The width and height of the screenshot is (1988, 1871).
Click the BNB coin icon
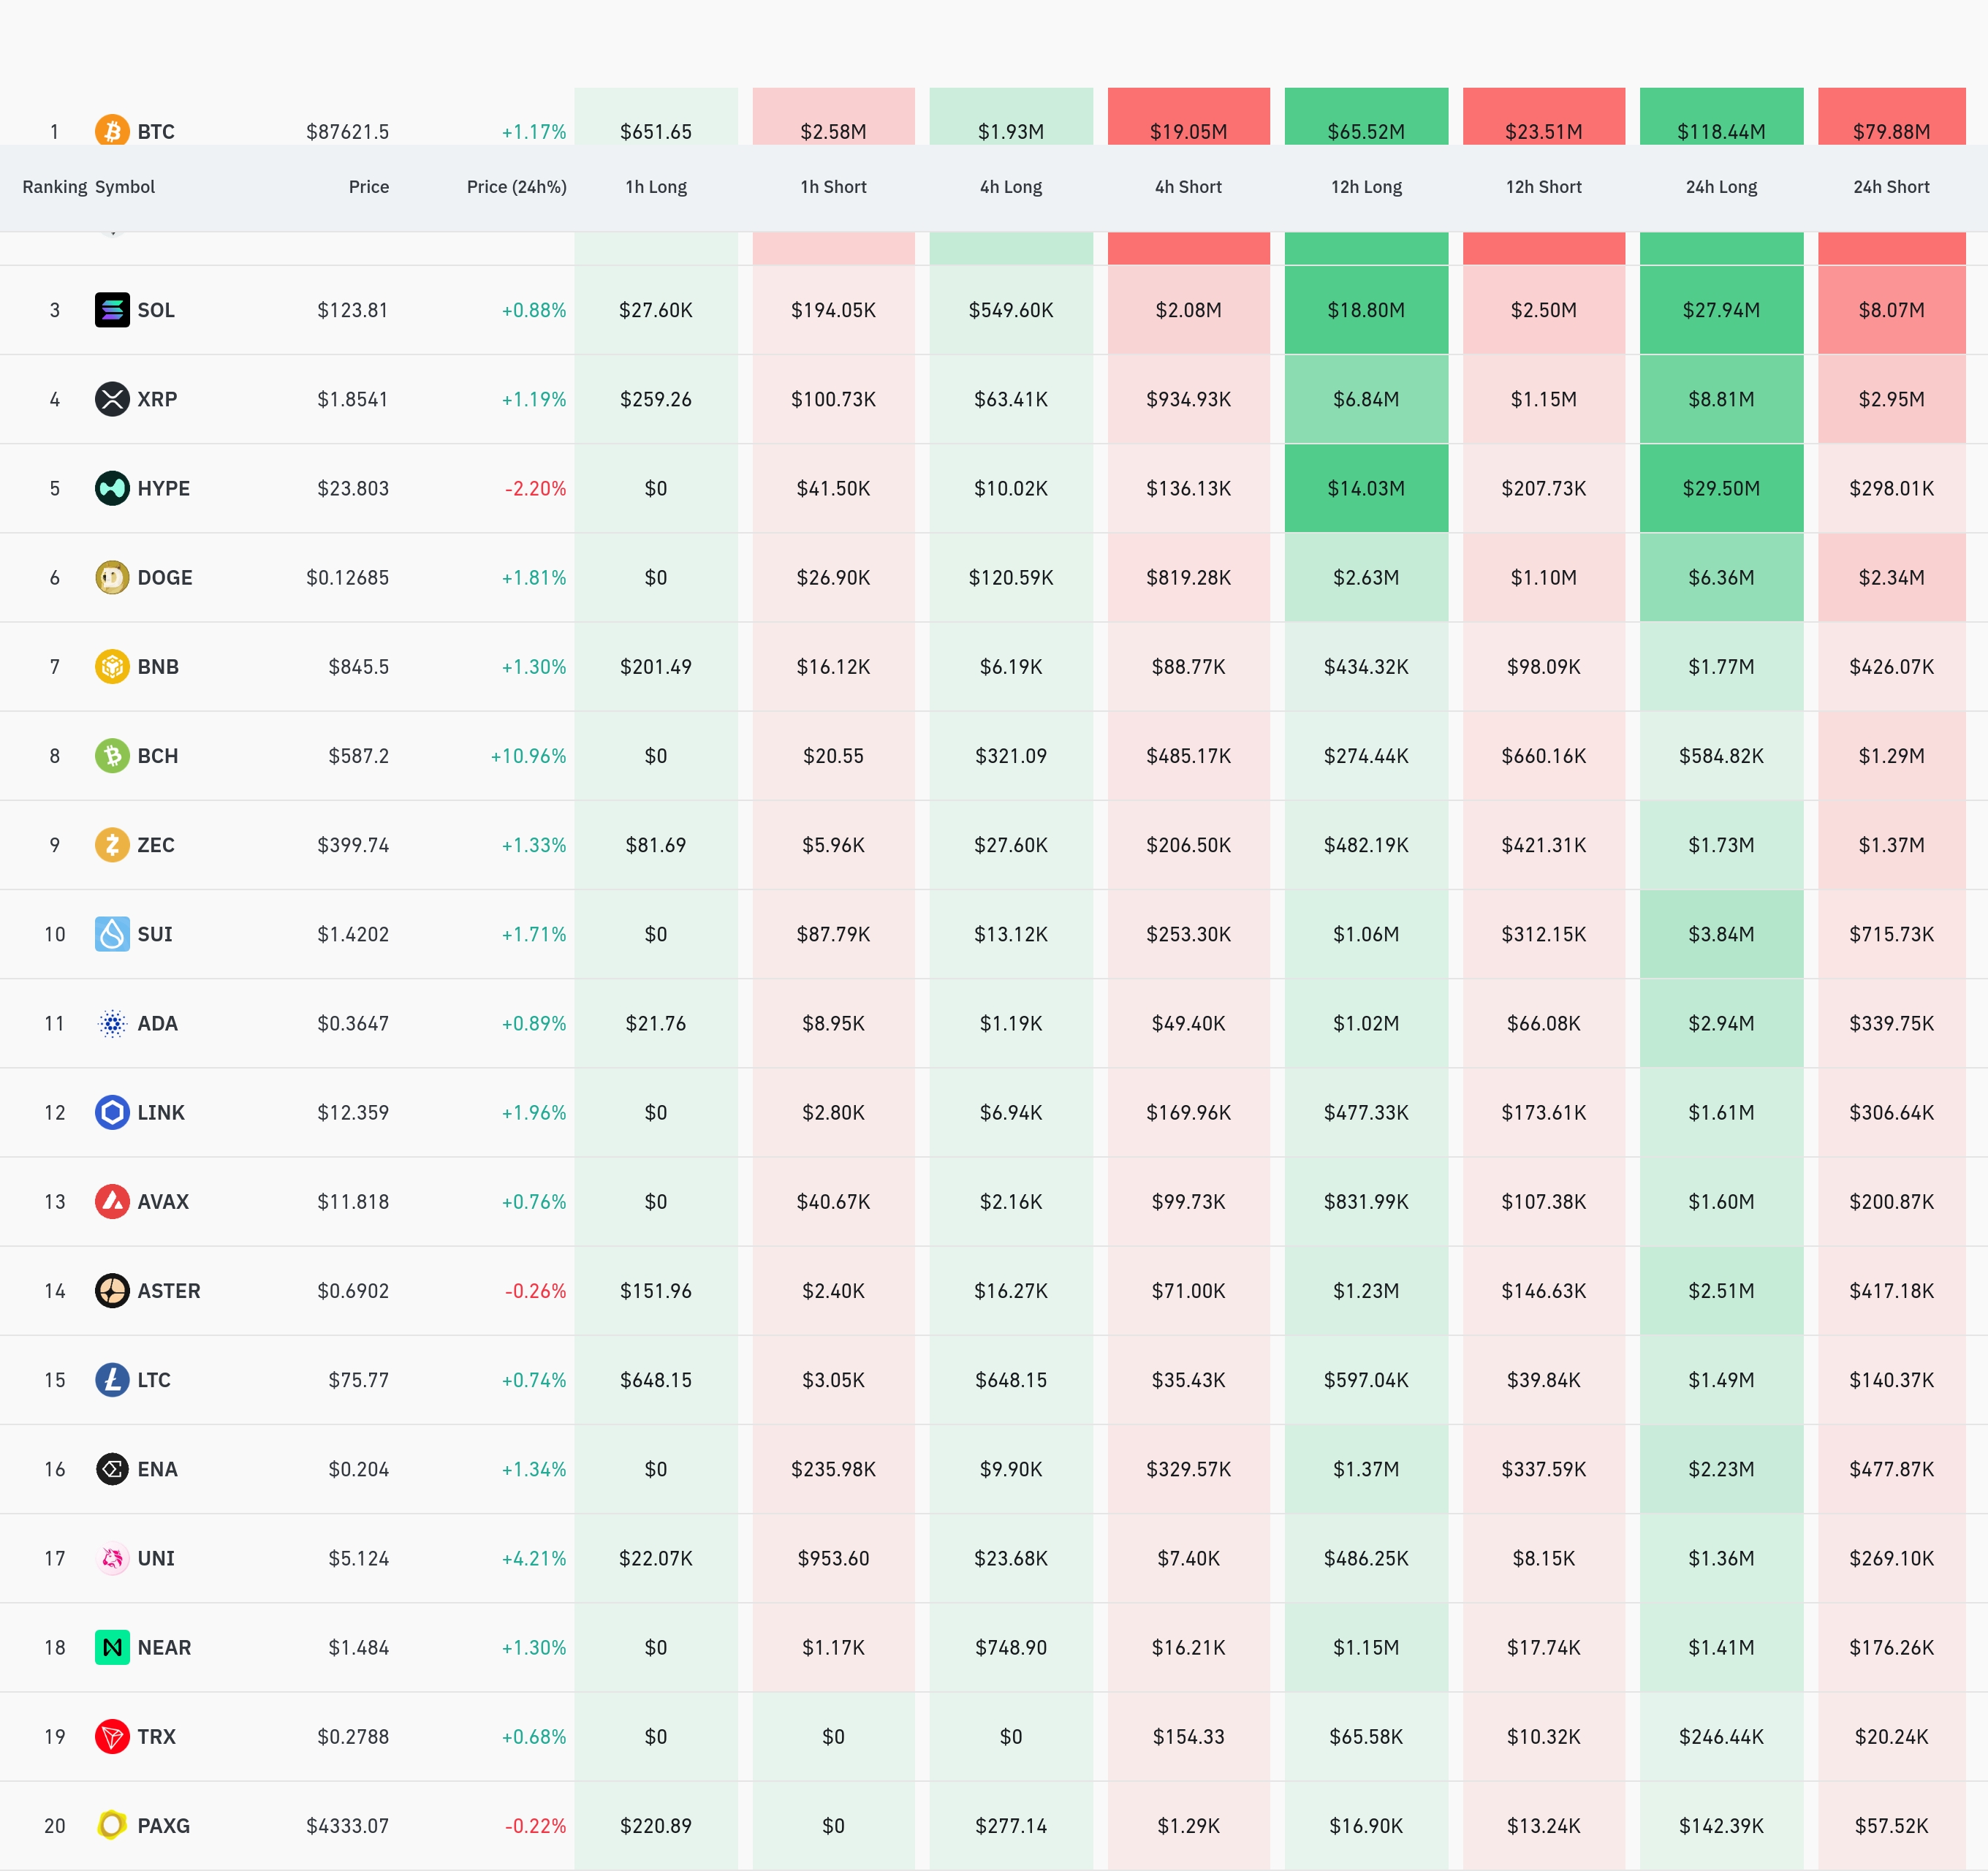click(112, 666)
